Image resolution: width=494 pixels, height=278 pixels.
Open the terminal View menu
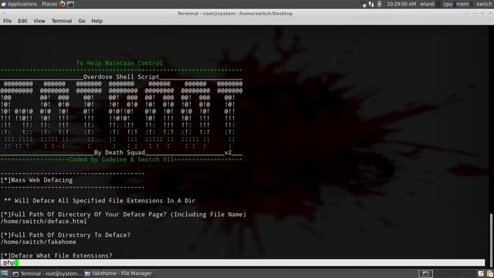39,21
